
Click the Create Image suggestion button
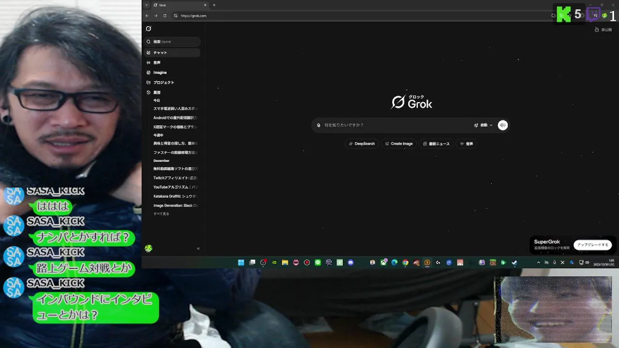click(399, 144)
